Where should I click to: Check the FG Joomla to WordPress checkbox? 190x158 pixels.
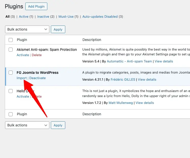(x=11, y=73)
